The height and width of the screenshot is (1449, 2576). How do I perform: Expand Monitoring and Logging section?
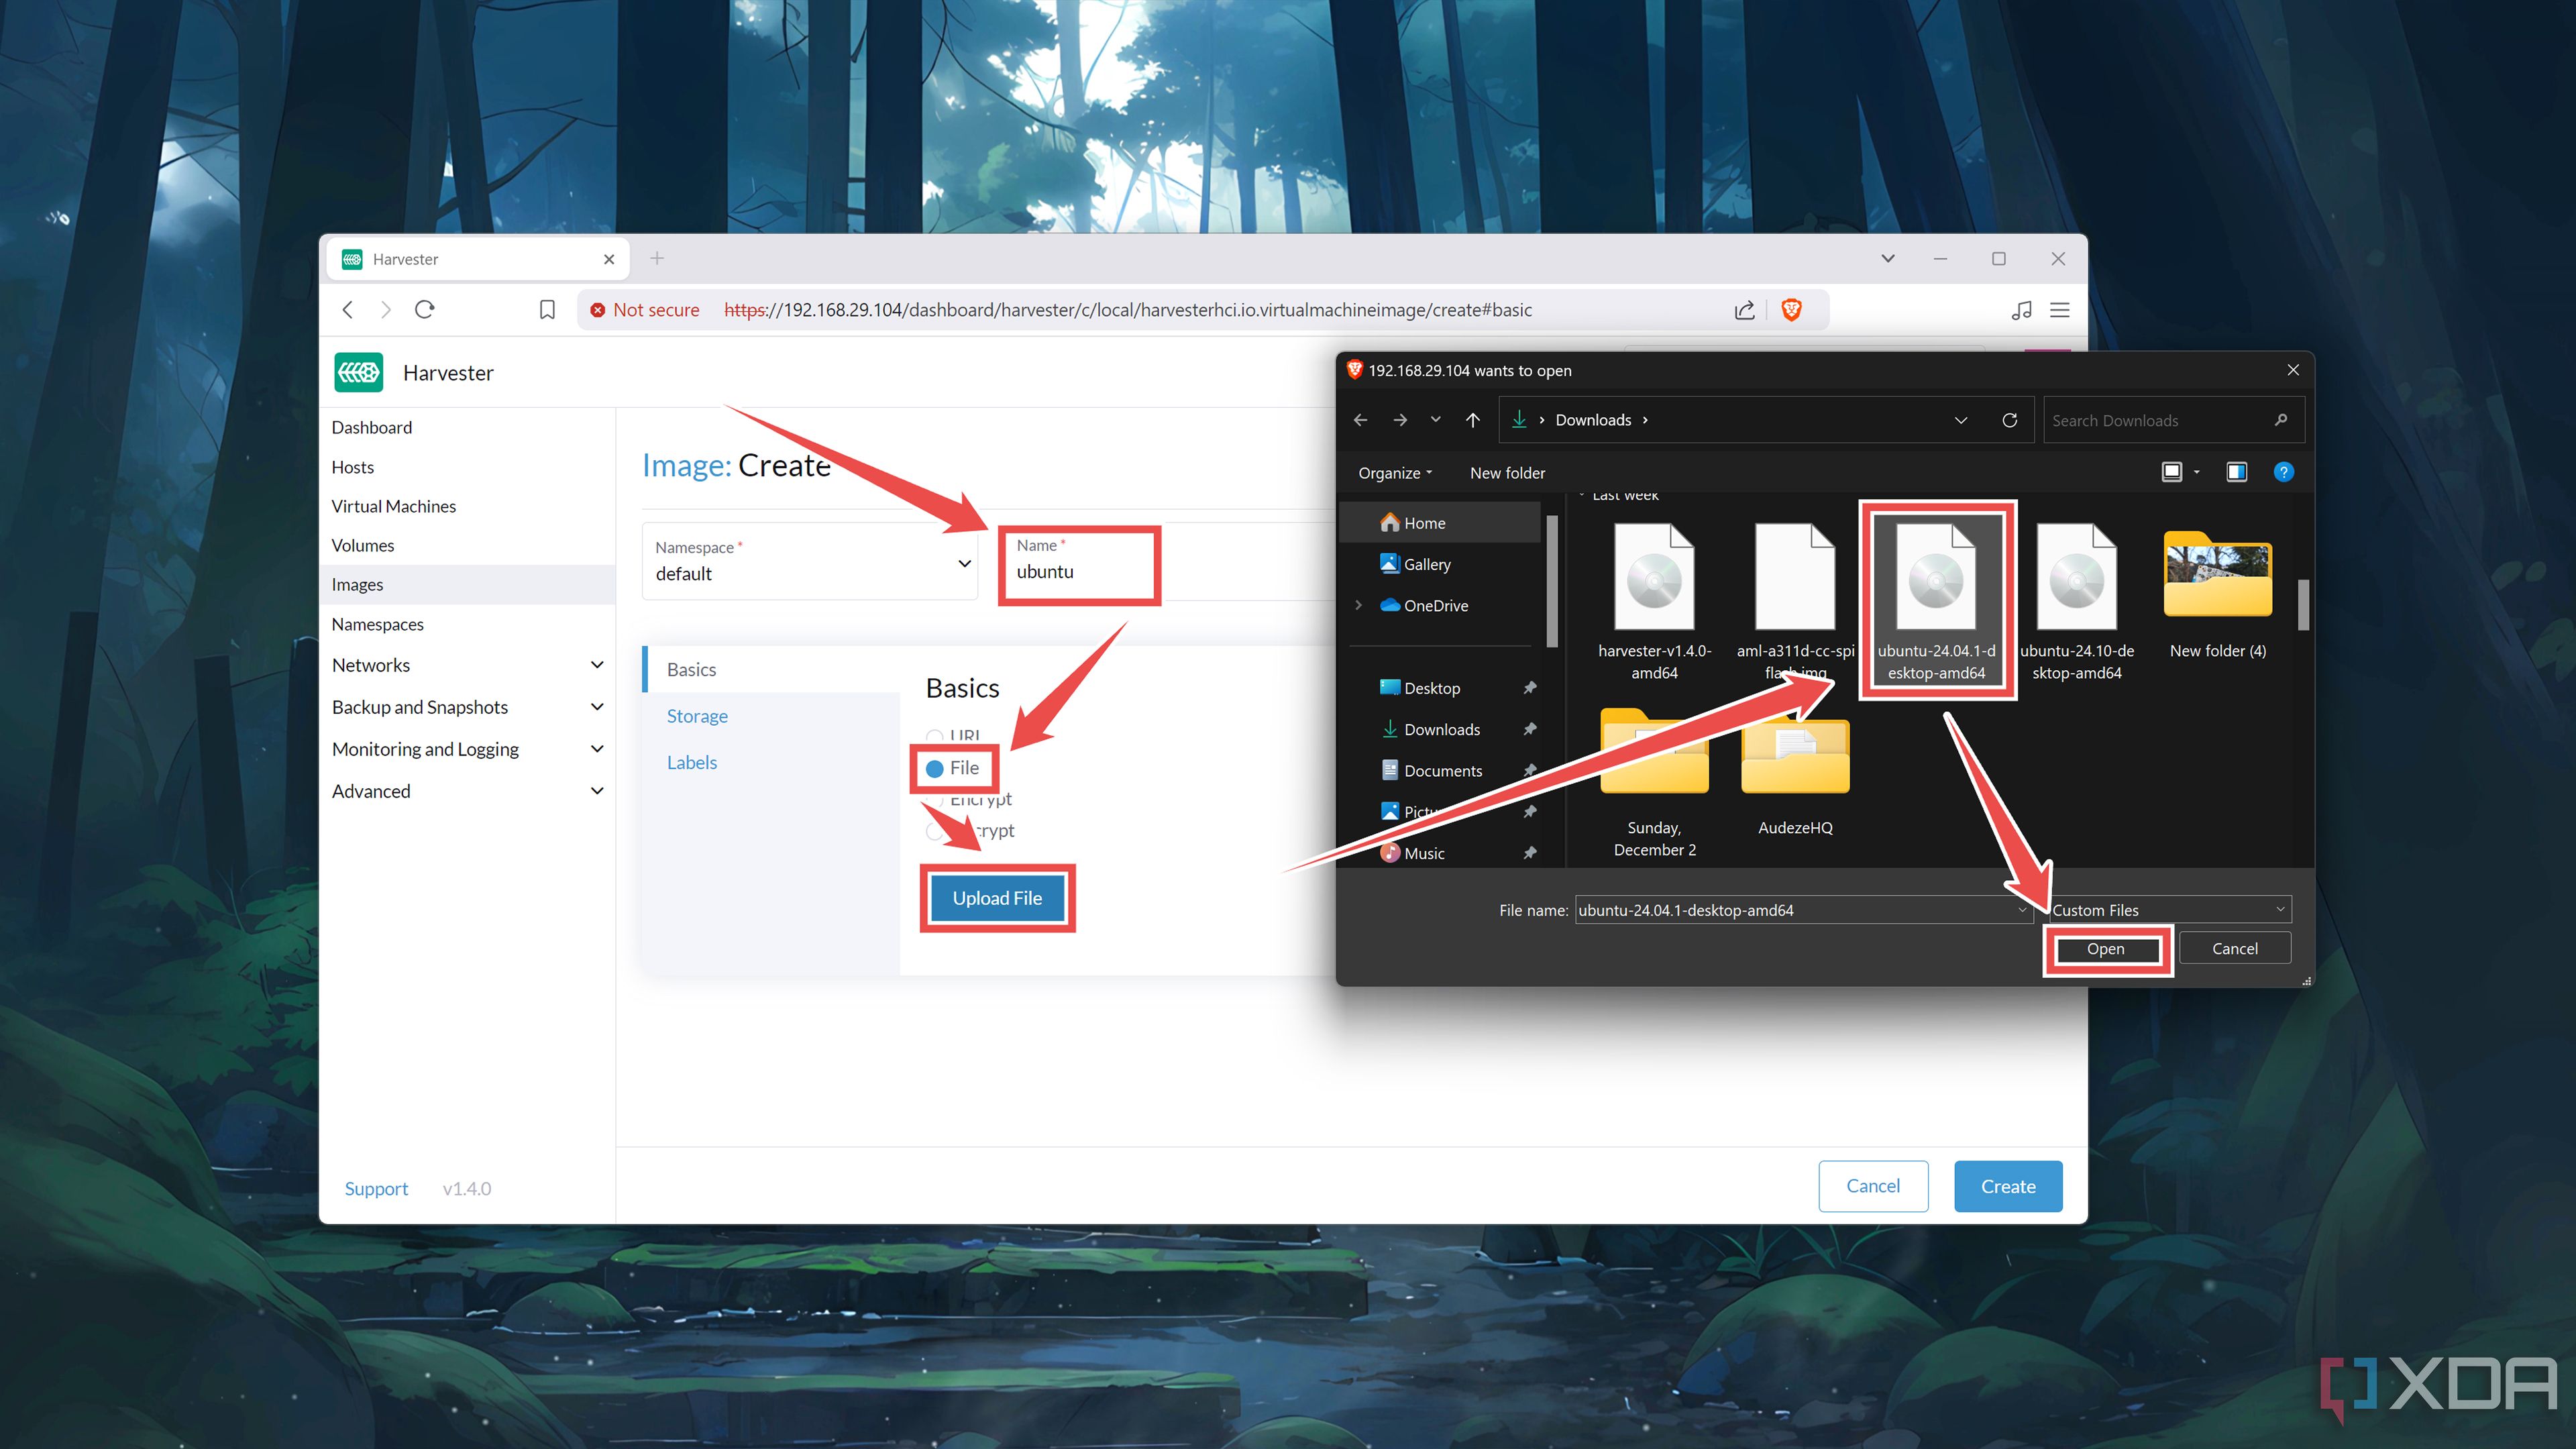pos(597,749)
